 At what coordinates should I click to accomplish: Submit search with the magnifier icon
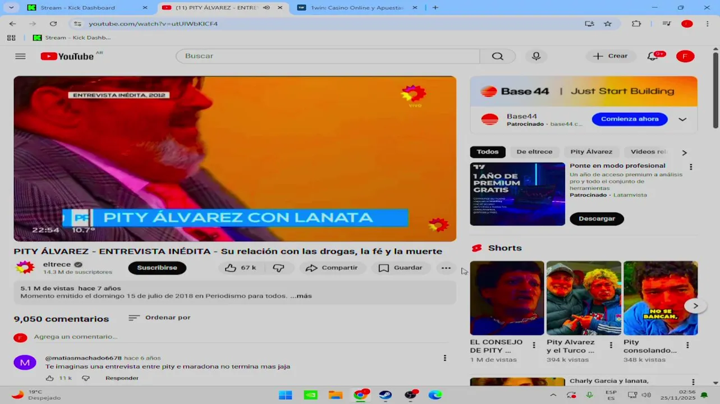click(x=498, y=56)
